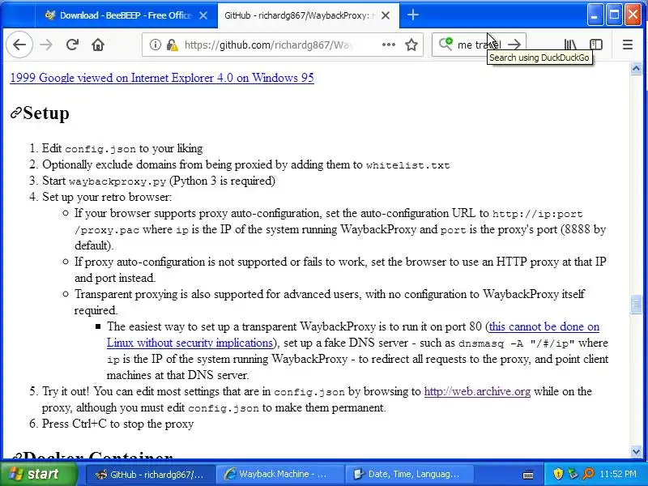The image size is (648, 486).
Task: View the padlock connection security warning
Action: coord(172,45)
